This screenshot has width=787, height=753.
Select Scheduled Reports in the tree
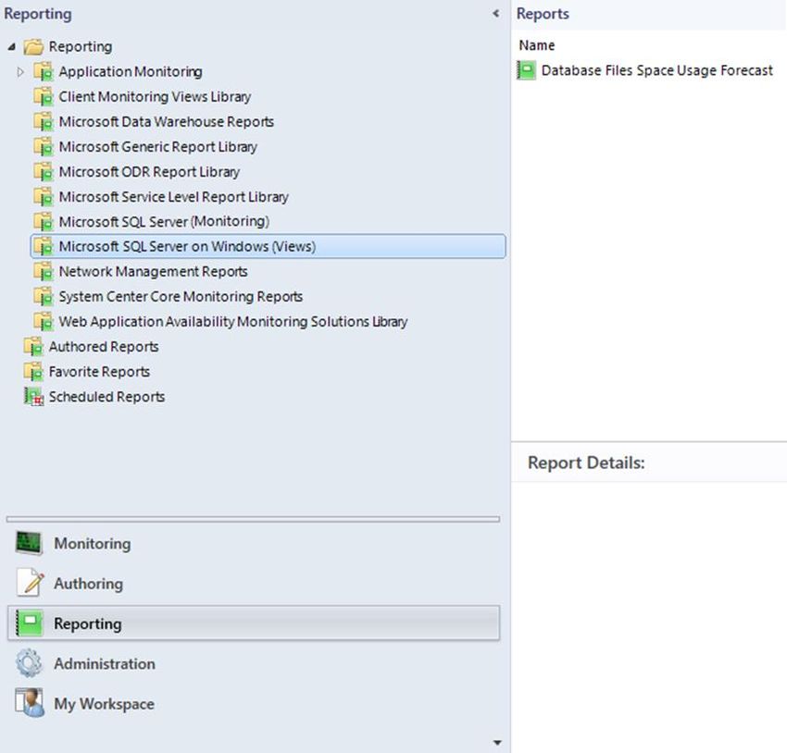pos(106,397)
